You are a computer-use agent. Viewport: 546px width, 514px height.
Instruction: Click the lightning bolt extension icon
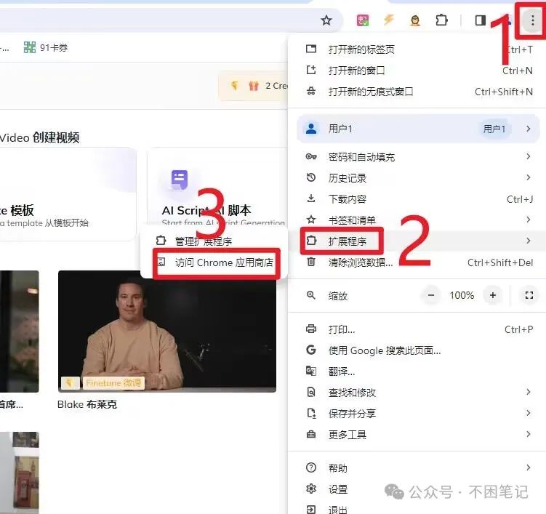click(x=389, y=20)
